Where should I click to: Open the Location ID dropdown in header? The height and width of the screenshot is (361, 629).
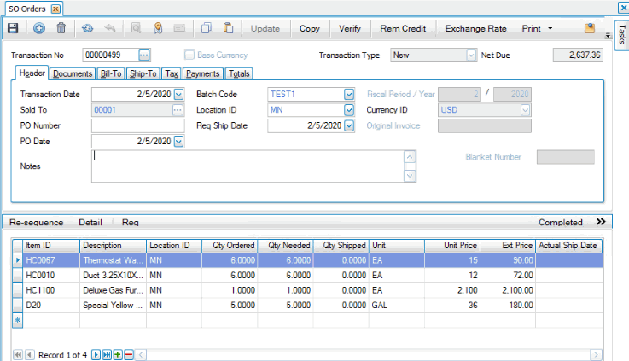pos(348,110)
